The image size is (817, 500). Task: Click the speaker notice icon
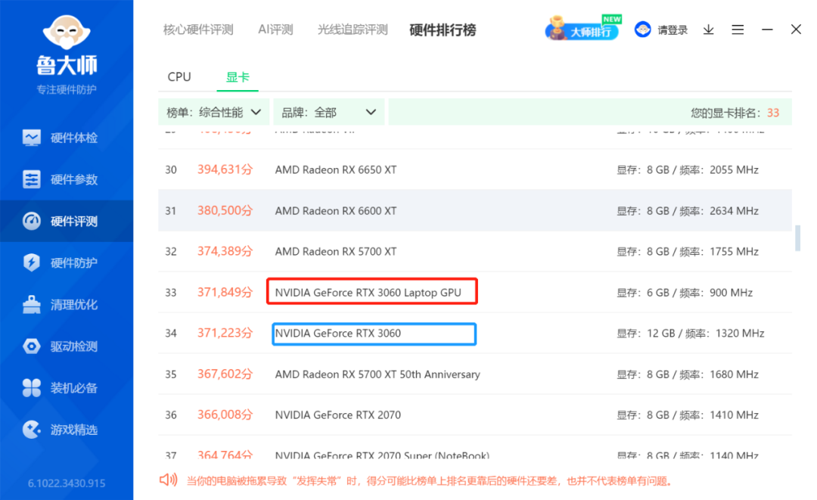[x=168, y=480]
